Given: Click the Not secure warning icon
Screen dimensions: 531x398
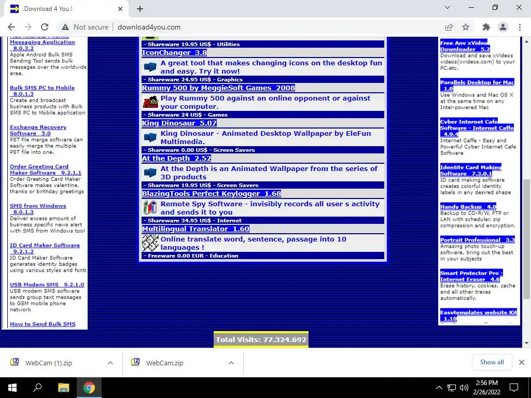Looking at the screenshot, I should (65, 27).
